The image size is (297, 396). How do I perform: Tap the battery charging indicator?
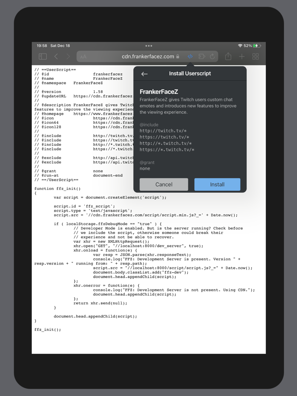click(257, 46)
